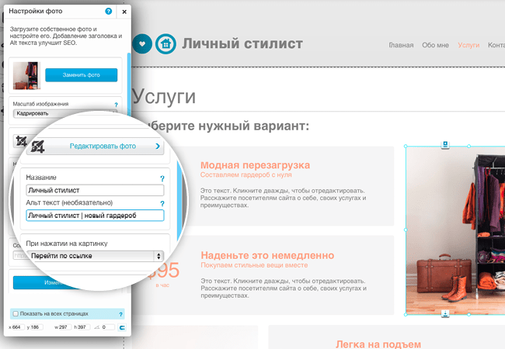Click the Услуги page heading
Viewport: 505px width, 349px height.
pyautogui.click(x=164, y=96)
